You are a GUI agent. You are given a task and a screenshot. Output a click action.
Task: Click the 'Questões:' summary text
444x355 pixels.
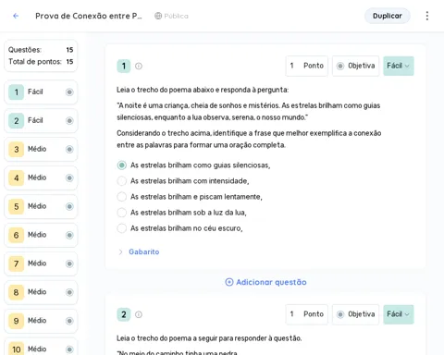click(x=25, y=50)
